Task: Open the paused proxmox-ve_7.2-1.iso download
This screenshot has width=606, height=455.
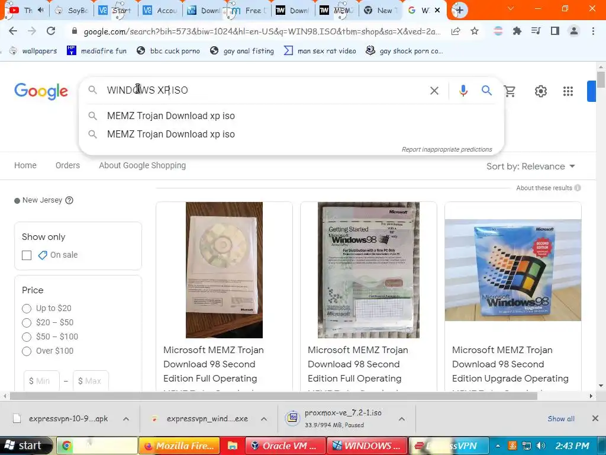Action: coord(343,419)
